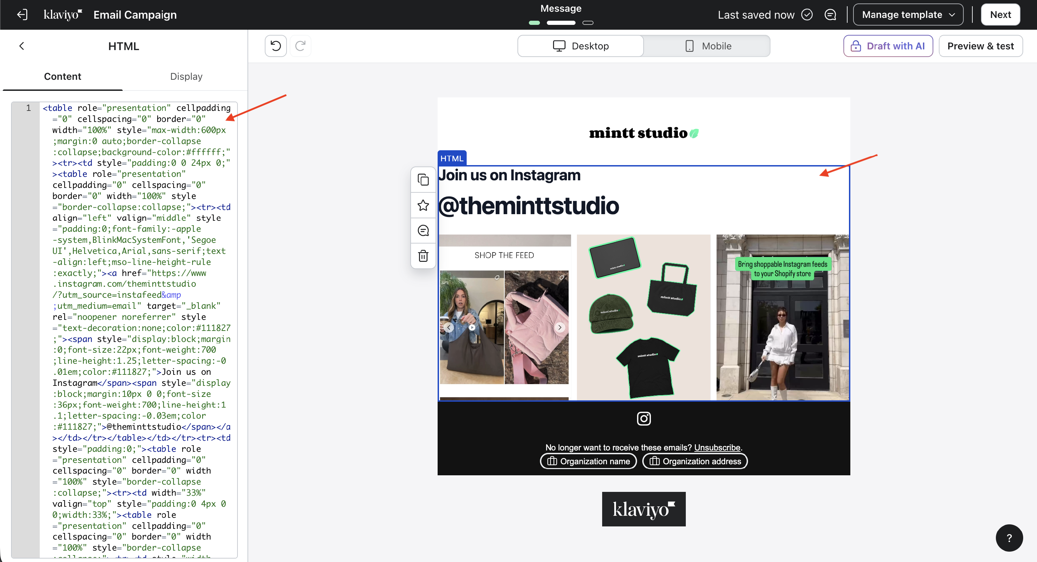Click the last progress step indicator
This screenshot has height=562, width=1037.
pyautogui.click(x=588, y=23)
